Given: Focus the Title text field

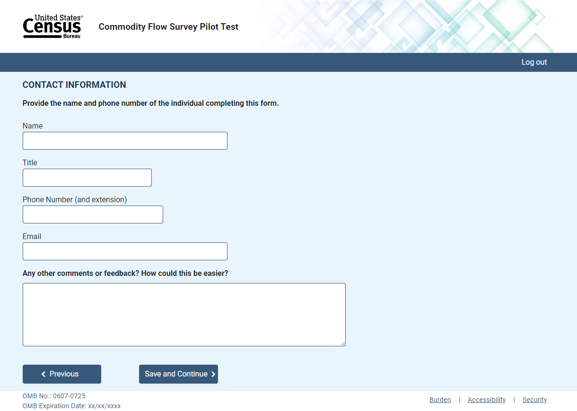Looking at the screenshot, I should coord(87,178).
